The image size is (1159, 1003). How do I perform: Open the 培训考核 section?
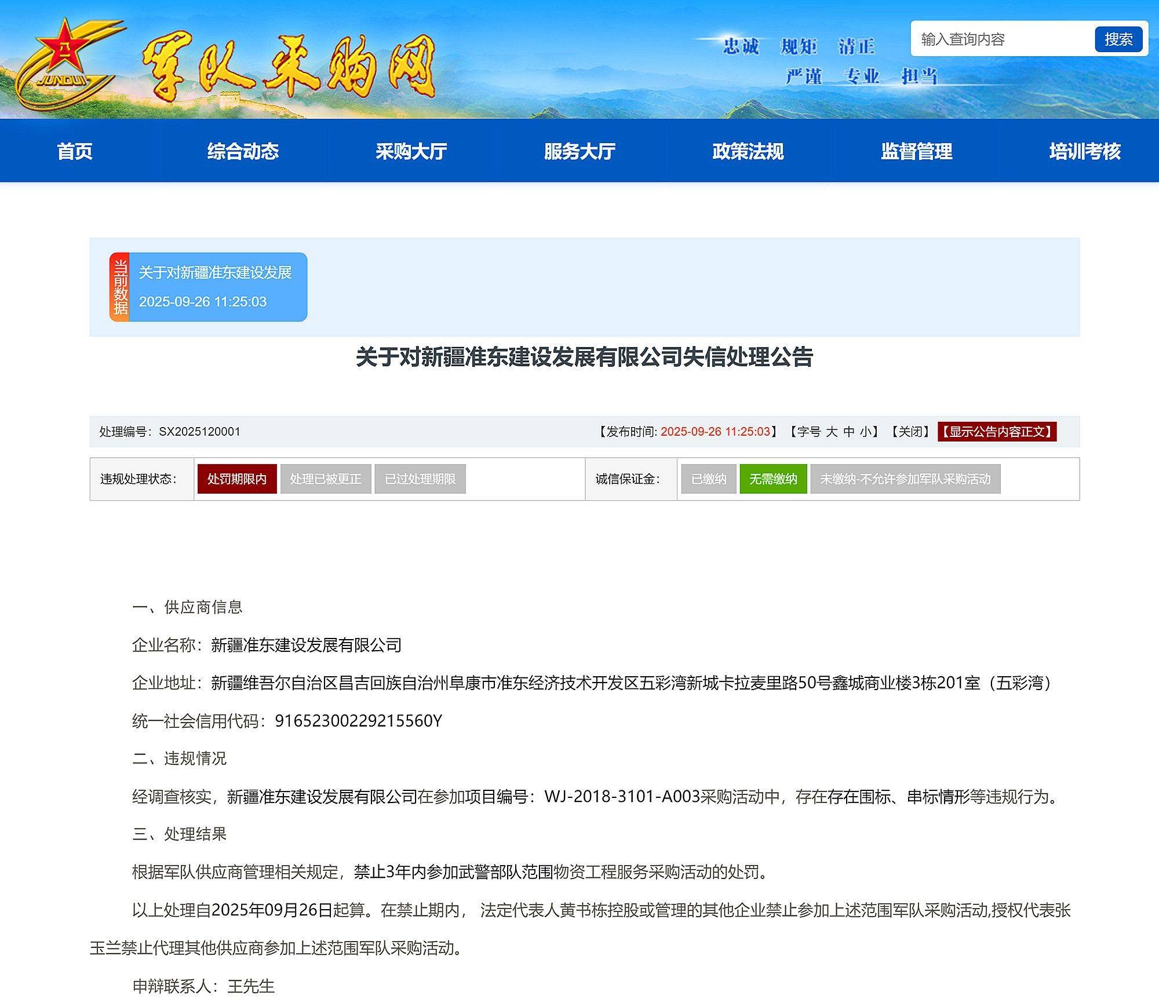click(x=1084, y=151)
